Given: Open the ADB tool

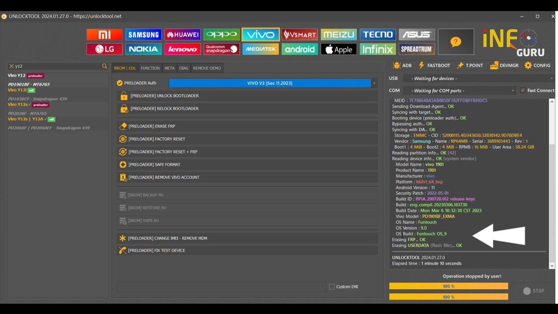Looking at the screenshot, I should pos(402,65).
